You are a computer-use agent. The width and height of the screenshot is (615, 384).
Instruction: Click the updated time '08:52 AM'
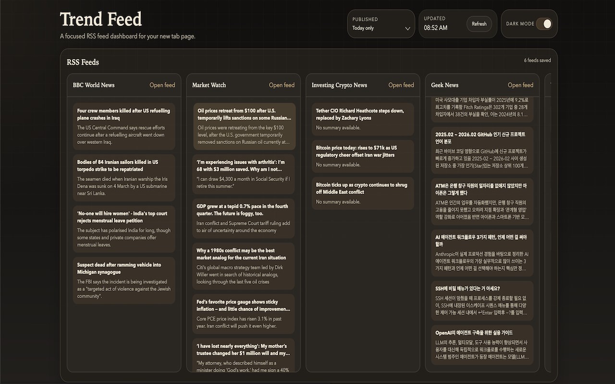435,28
